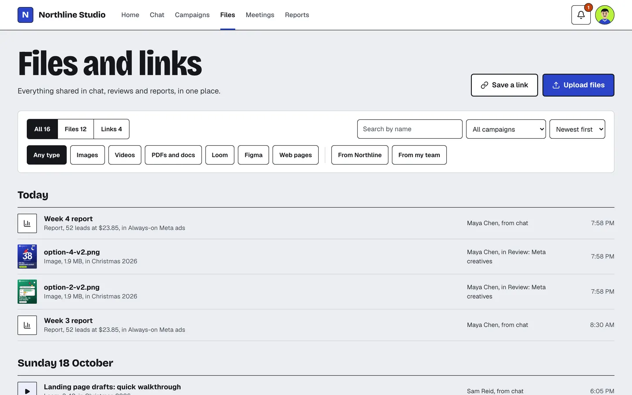
Task: Select the Any type filter
Action: click(x=47, y=155)
